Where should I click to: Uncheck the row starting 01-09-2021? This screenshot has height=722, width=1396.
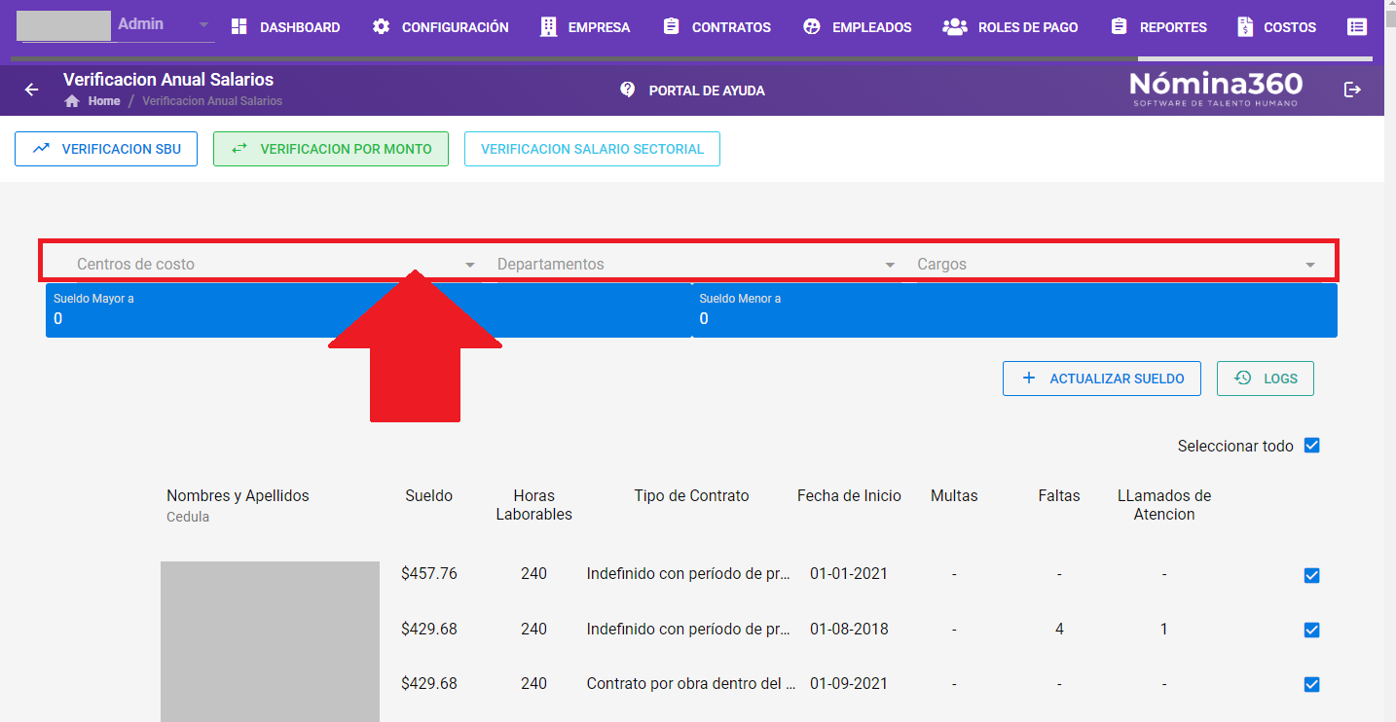coord(1311,684)
